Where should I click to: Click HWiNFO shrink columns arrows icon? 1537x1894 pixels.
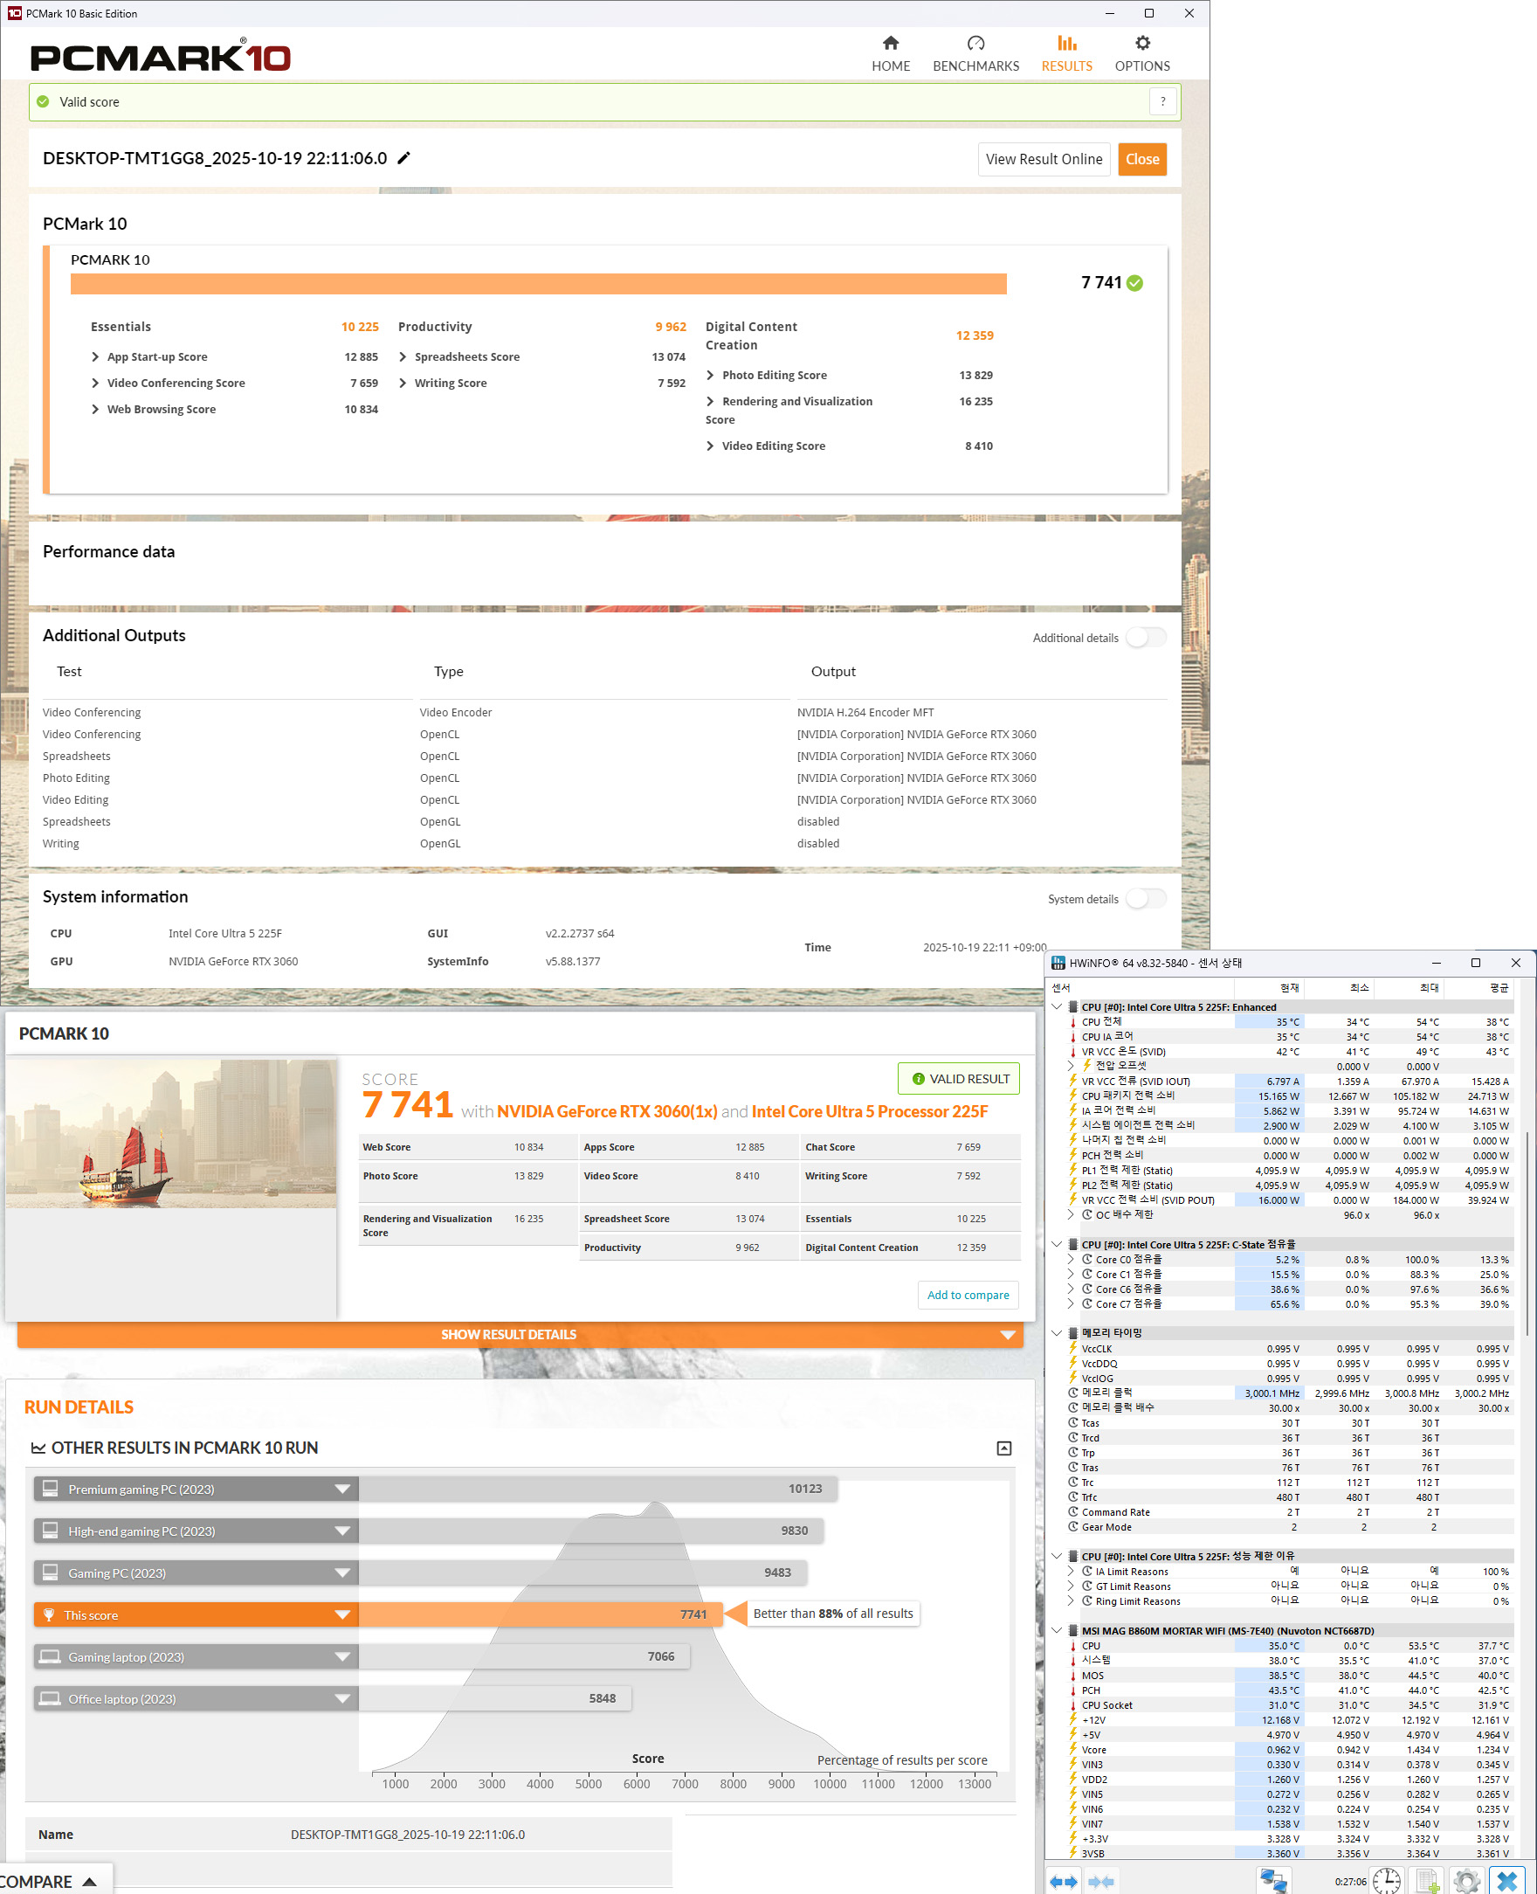click(1100, 1882)
